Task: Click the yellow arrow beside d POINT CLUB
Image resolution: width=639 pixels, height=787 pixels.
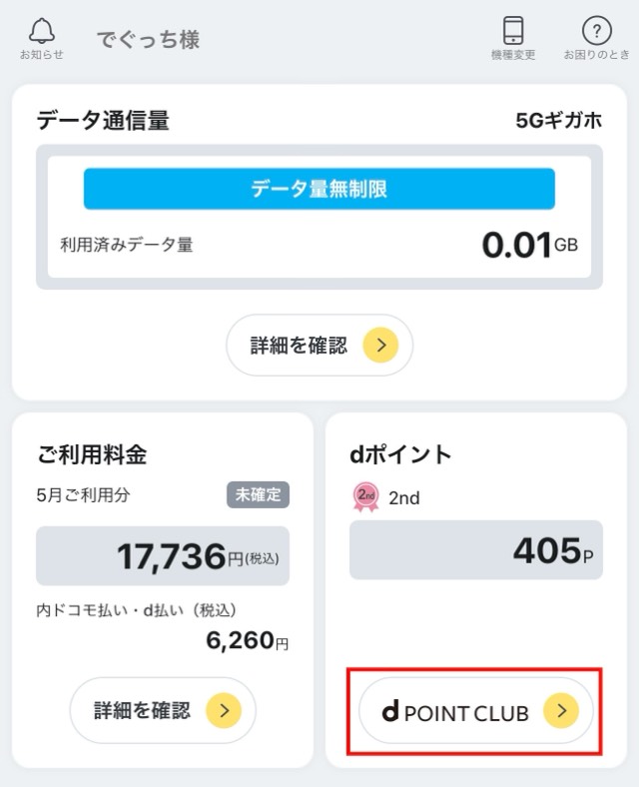Action: point(561,710)
